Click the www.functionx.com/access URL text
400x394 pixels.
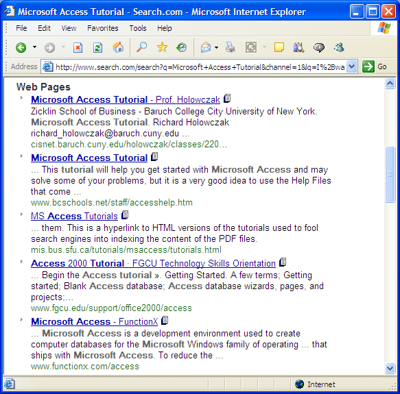pos(85,367)
